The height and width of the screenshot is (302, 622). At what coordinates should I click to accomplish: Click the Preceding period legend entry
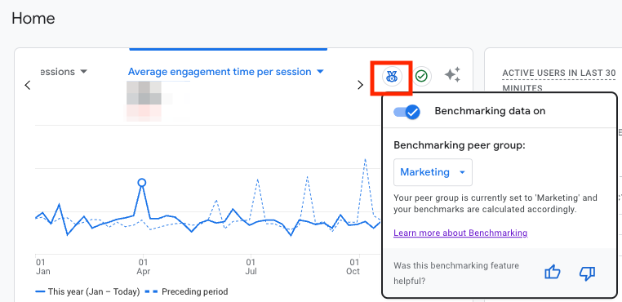186,291
